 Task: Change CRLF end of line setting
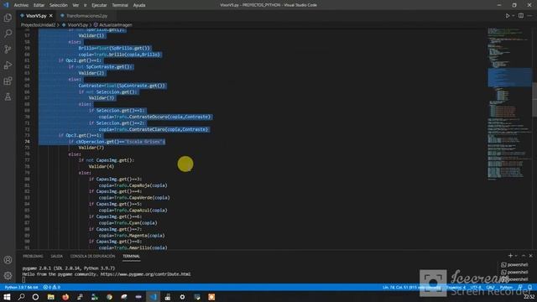pyautogui.click(x=490, y=287)
